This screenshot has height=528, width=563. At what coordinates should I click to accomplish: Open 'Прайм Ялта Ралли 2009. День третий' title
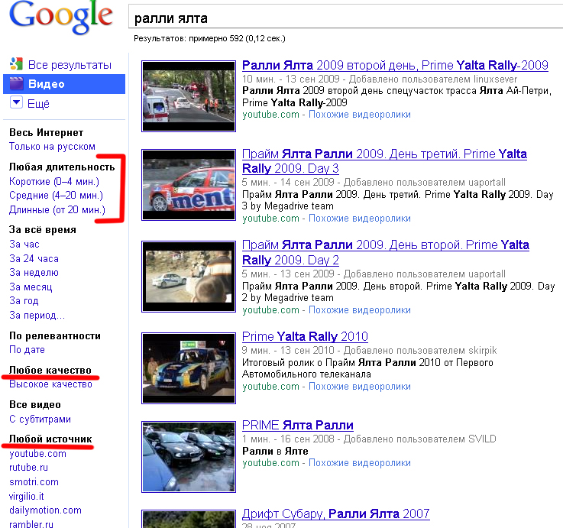tap(384, 161)
